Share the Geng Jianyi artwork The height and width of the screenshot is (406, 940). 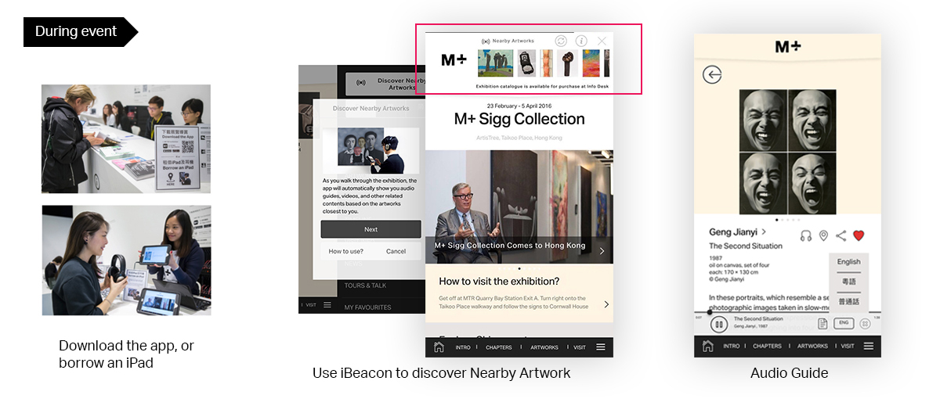(x=841, y=235)
